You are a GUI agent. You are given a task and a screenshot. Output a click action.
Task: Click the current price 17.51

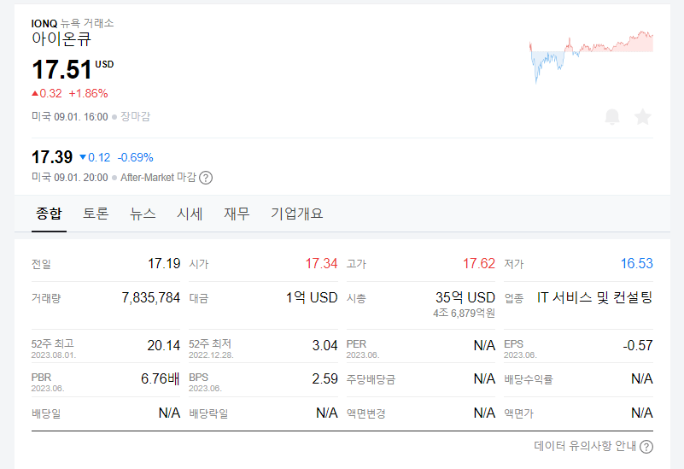(x=62, y=70)
